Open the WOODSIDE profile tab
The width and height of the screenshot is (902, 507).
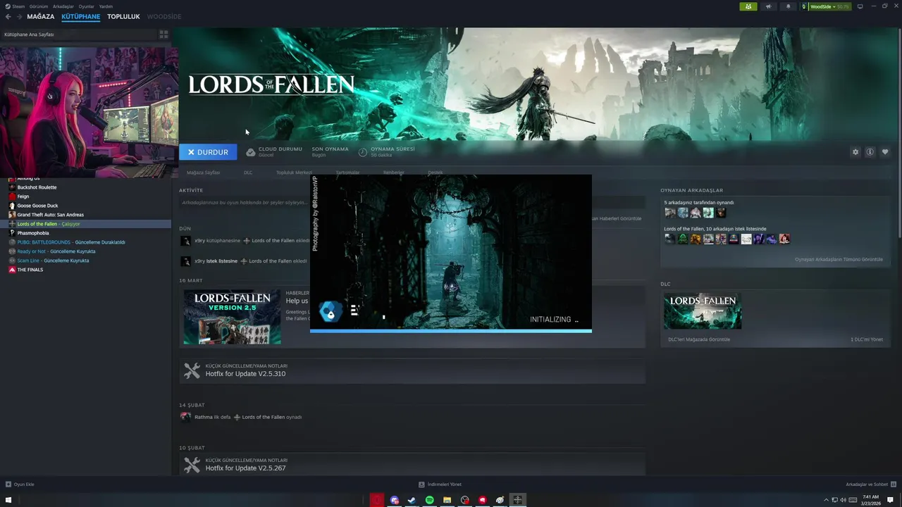(164, 16)
